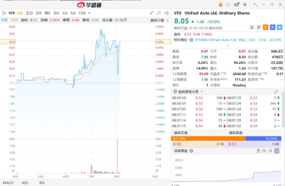Open more timeframes dropdown after 15分

[89, 13]
